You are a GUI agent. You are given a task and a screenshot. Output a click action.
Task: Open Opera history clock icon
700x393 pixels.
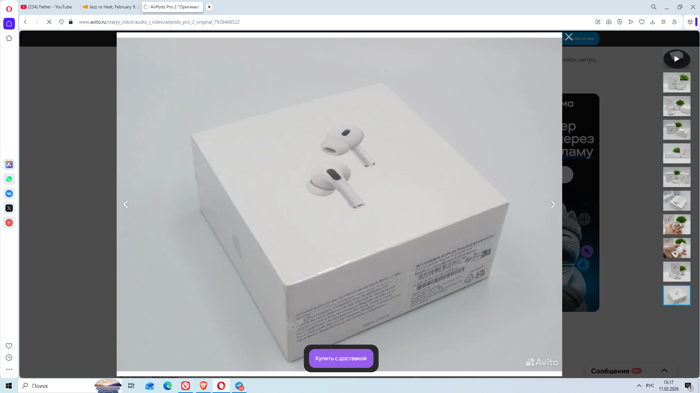pyautogui.click(x=9, y=358)
